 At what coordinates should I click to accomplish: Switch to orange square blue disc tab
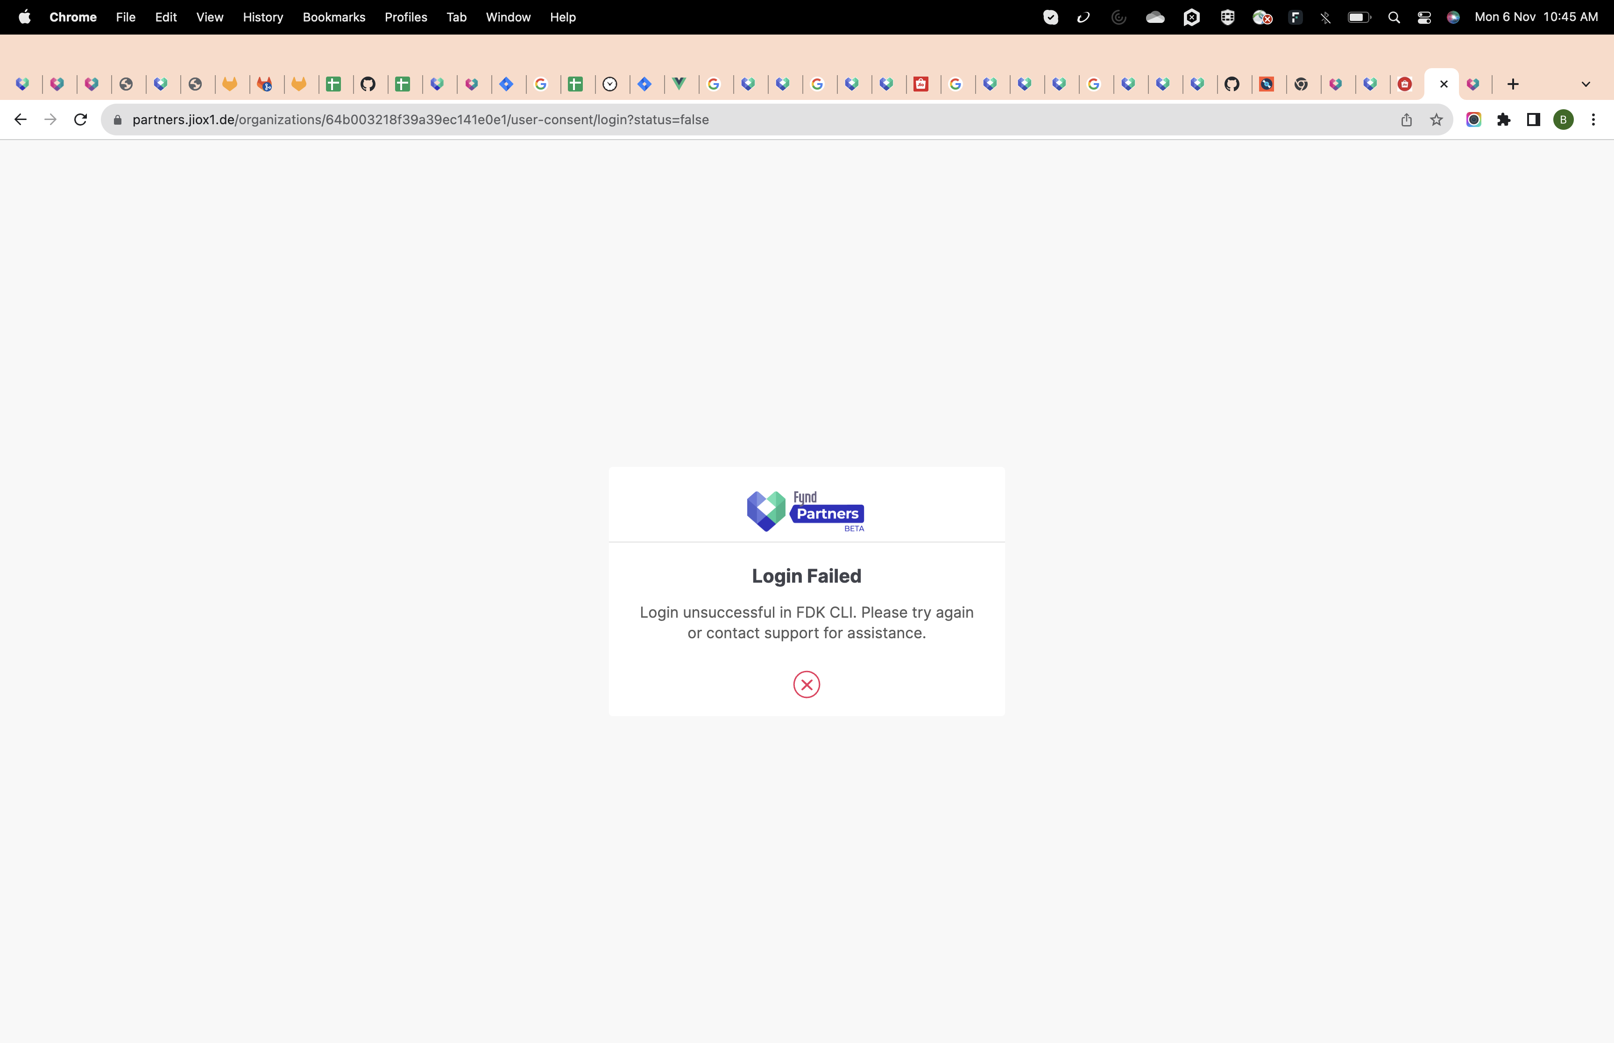1267,84
